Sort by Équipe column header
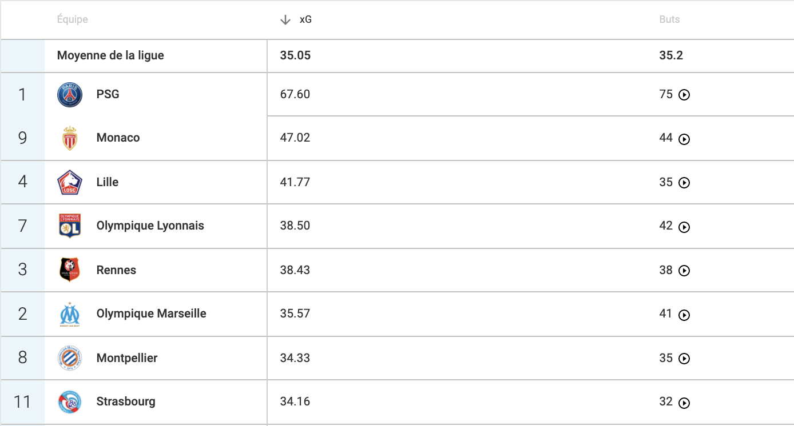This screenshot has width=794, height=426. click(x=73, y=19)
